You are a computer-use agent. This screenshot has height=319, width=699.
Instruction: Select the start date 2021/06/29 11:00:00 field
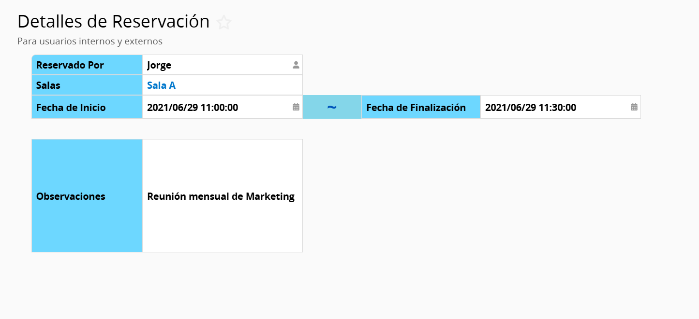tap(223, 107)
